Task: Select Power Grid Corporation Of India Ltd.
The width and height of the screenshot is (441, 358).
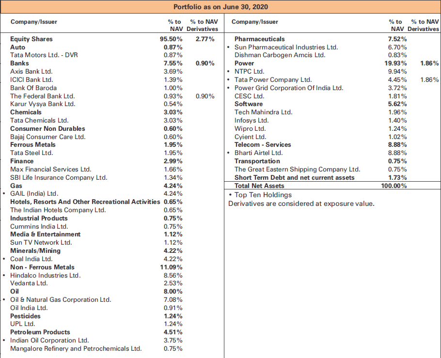Action: [x=289, y=88]
